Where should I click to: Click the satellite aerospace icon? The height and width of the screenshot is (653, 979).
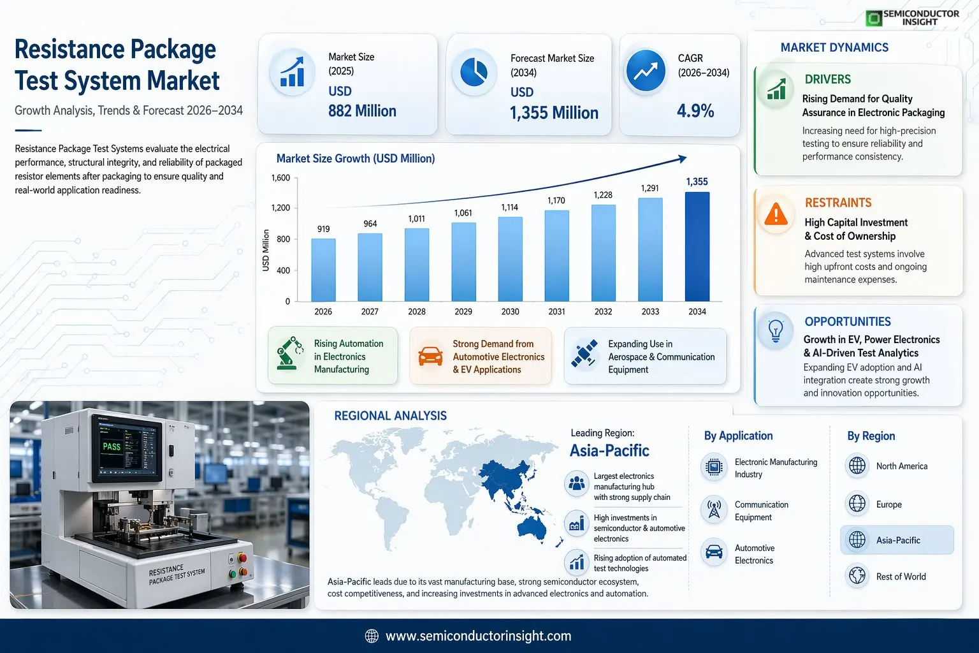point(584,355)
